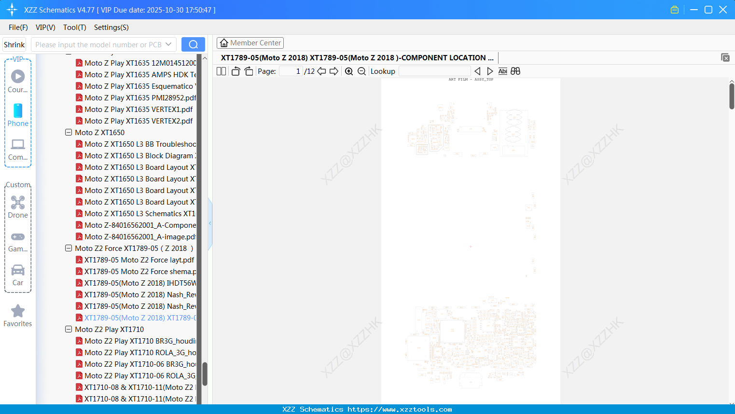Click the XZZ Schematics app logo
The image size is (735, 414).
pos(12,10)
